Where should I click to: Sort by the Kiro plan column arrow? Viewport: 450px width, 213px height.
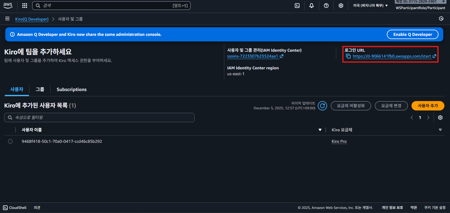tap(440, 130)
